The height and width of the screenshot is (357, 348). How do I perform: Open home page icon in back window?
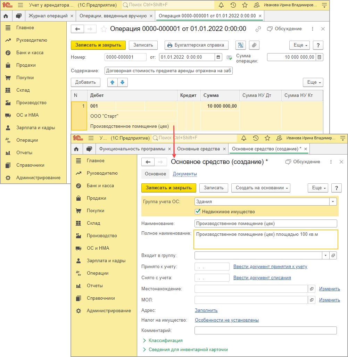[x=6, y=16]
